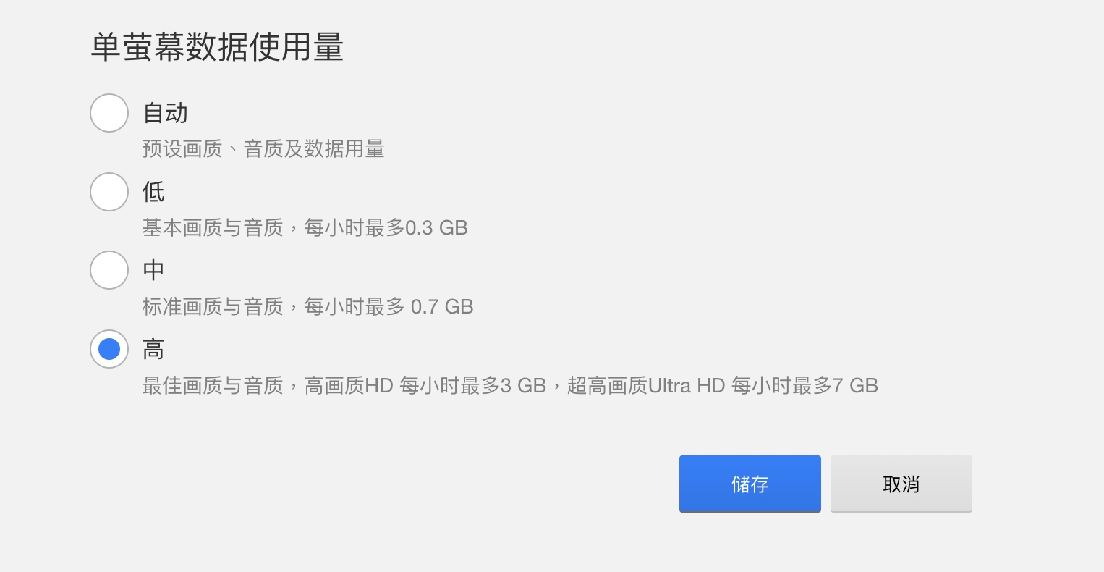Image resolution: width=1104 pixels, height=572 pixels.
Task: Click the 标准画质与音质 description text
Action: click(x=213, y=307)
